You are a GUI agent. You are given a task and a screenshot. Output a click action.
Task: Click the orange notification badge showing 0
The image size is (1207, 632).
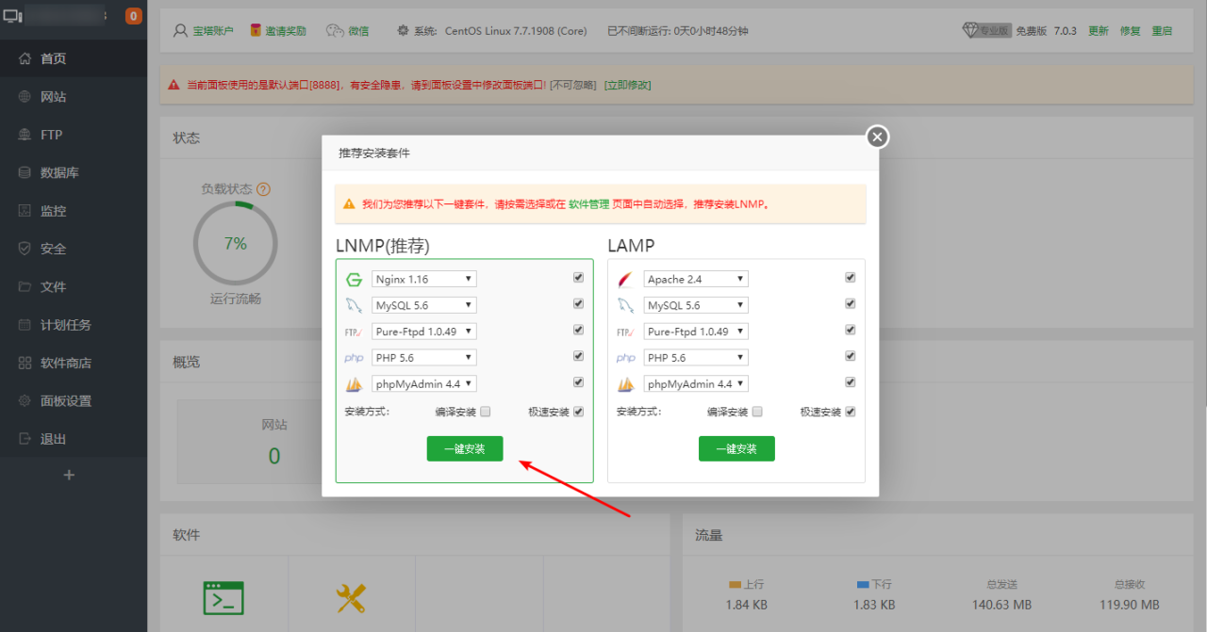pyautogui.click(x=134, y=16)
